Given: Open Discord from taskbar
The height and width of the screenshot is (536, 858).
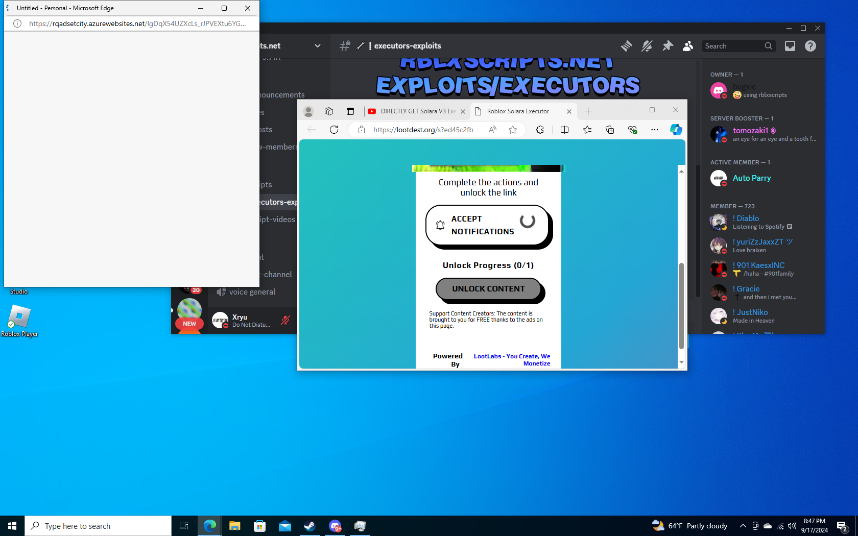Looking at the screenshot, I should tap(335, 526).
